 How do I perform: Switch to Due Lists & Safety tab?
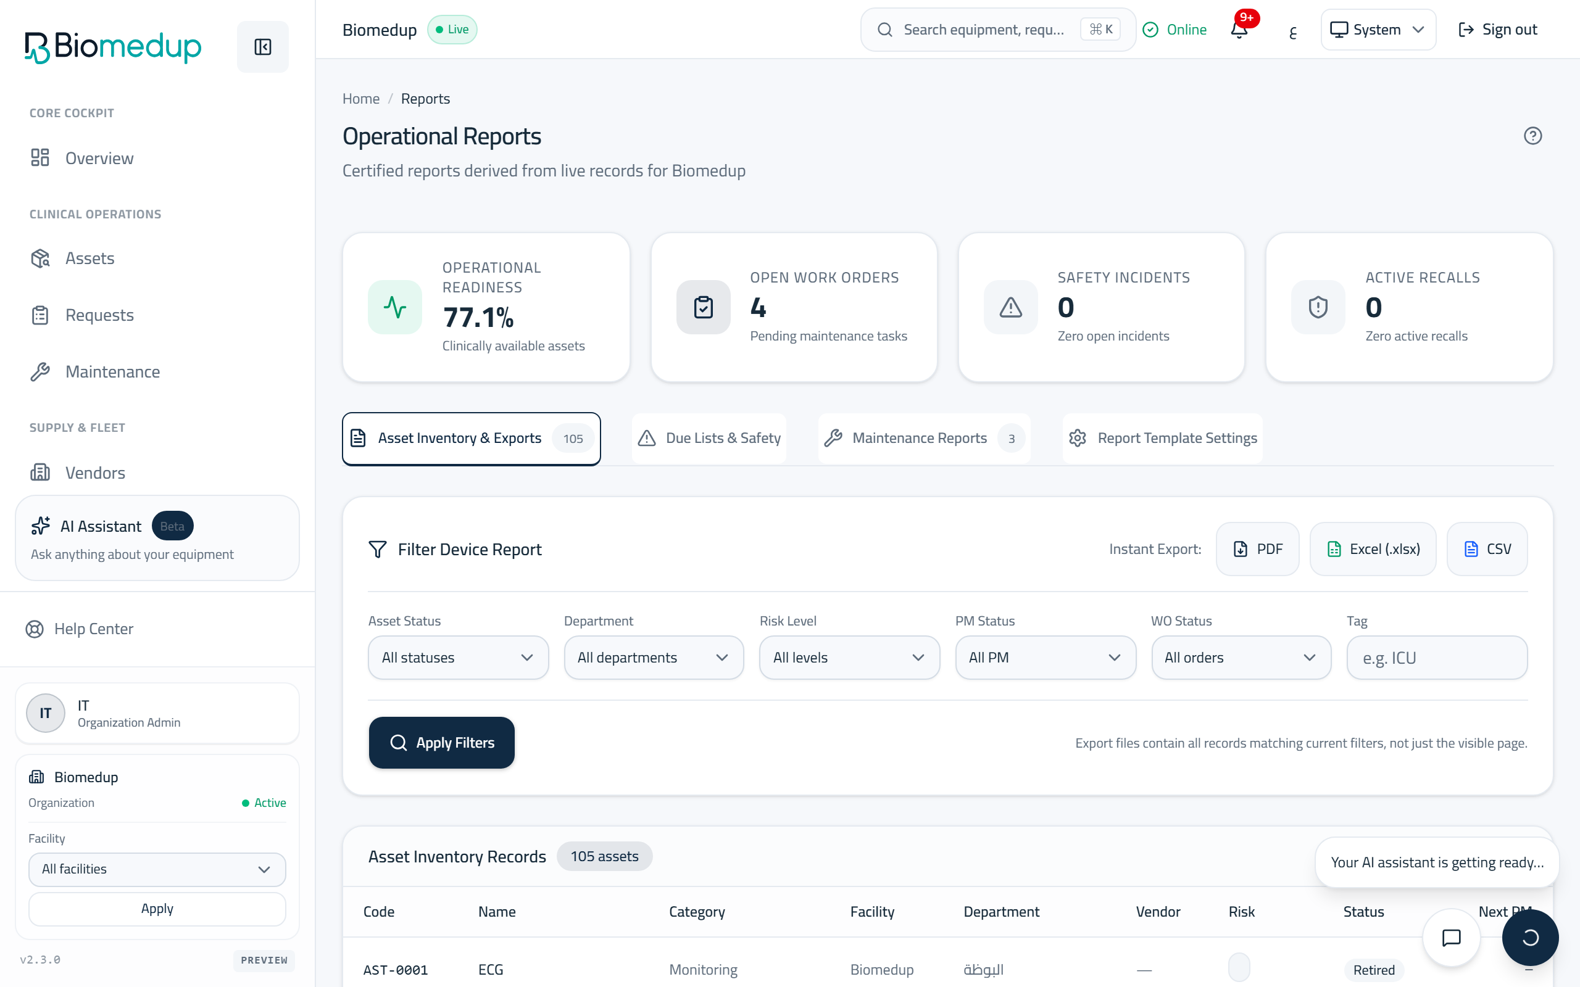coord(709,438)
